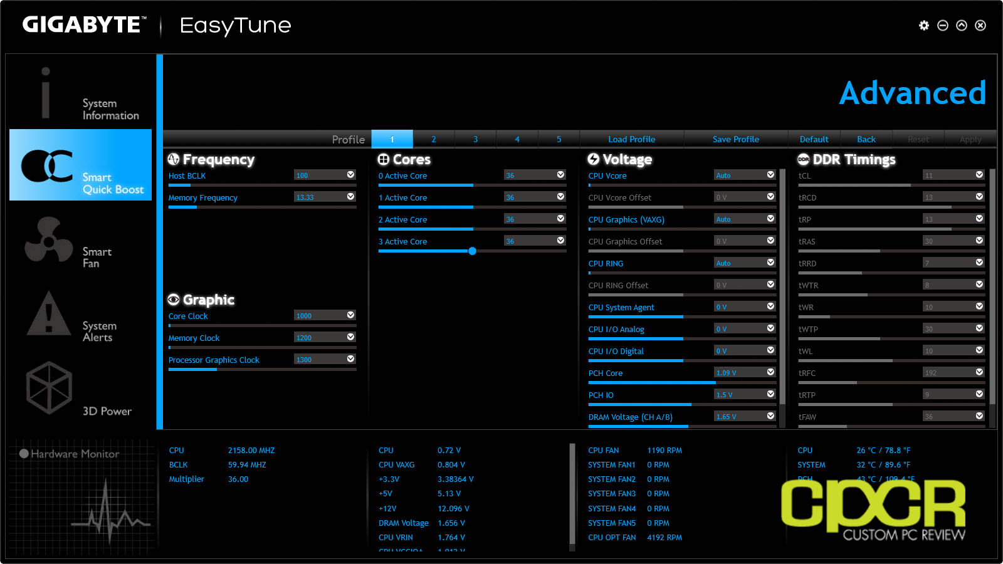Screen dimensions: 1003x564
Task: Click the Multiplier 36.00 readout
Action: tap(238, 479)
